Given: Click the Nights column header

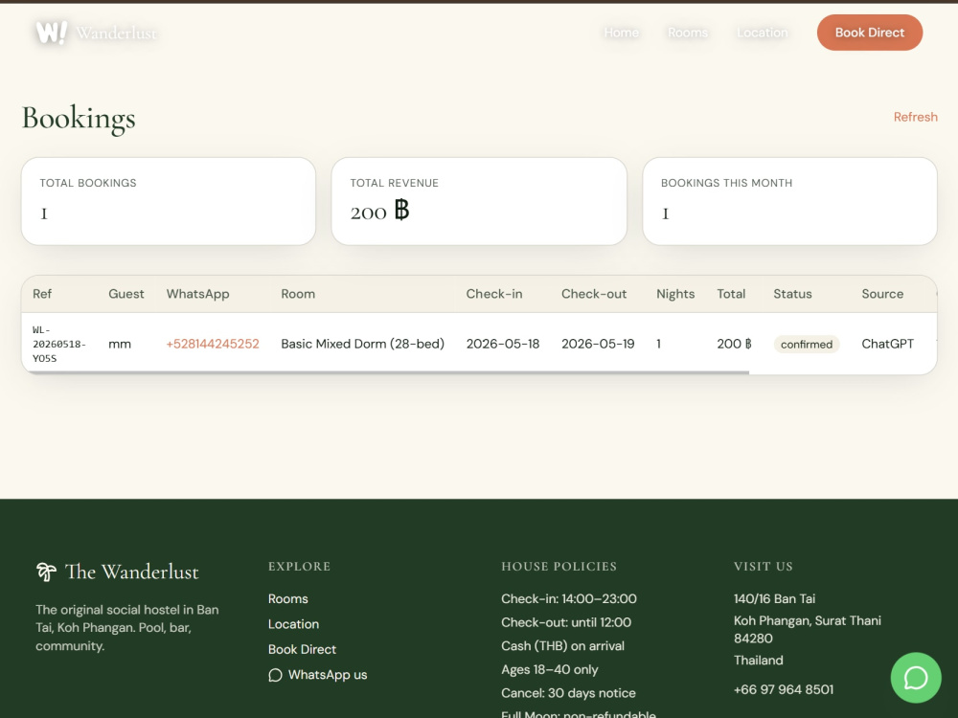Looking at the screenshot, I should click(x=675, y=294).
